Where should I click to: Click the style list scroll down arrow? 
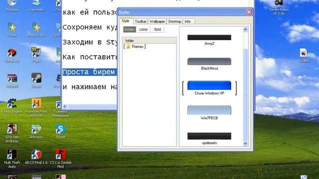click(245, 144)
